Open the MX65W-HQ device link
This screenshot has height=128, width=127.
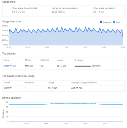point(10,66)
